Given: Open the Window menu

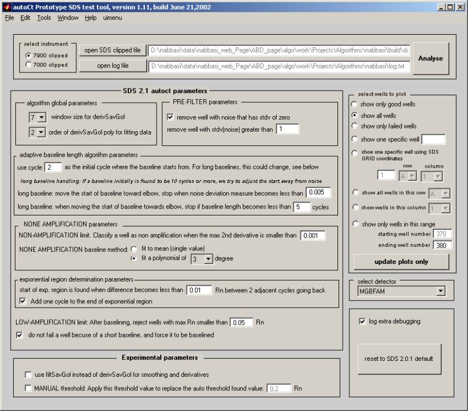Looking at the screenshot, I should pos(68,18).
